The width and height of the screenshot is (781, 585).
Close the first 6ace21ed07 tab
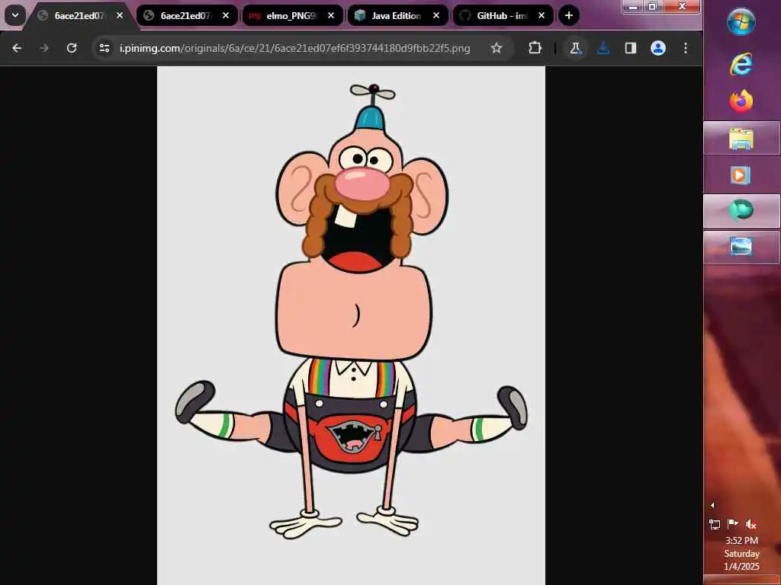pos(120,15)
